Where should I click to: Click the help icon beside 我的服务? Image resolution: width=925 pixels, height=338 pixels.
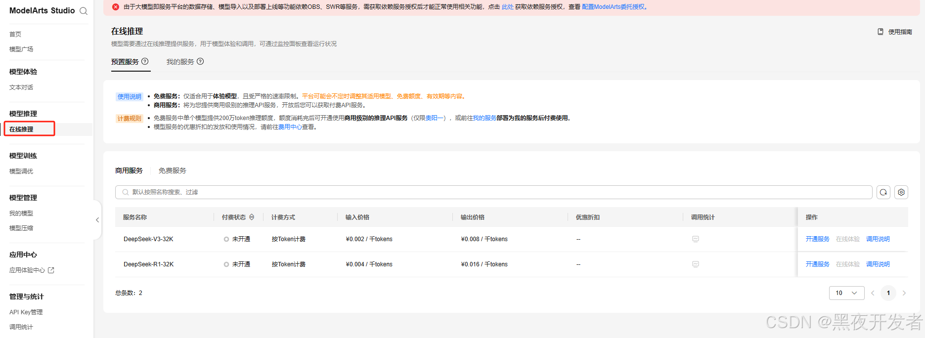(x=200, y=61)
